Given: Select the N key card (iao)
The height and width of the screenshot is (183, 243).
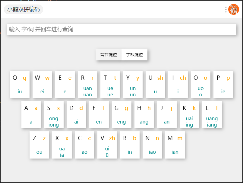Looking at the screenshot, I should tap(153, 145).
